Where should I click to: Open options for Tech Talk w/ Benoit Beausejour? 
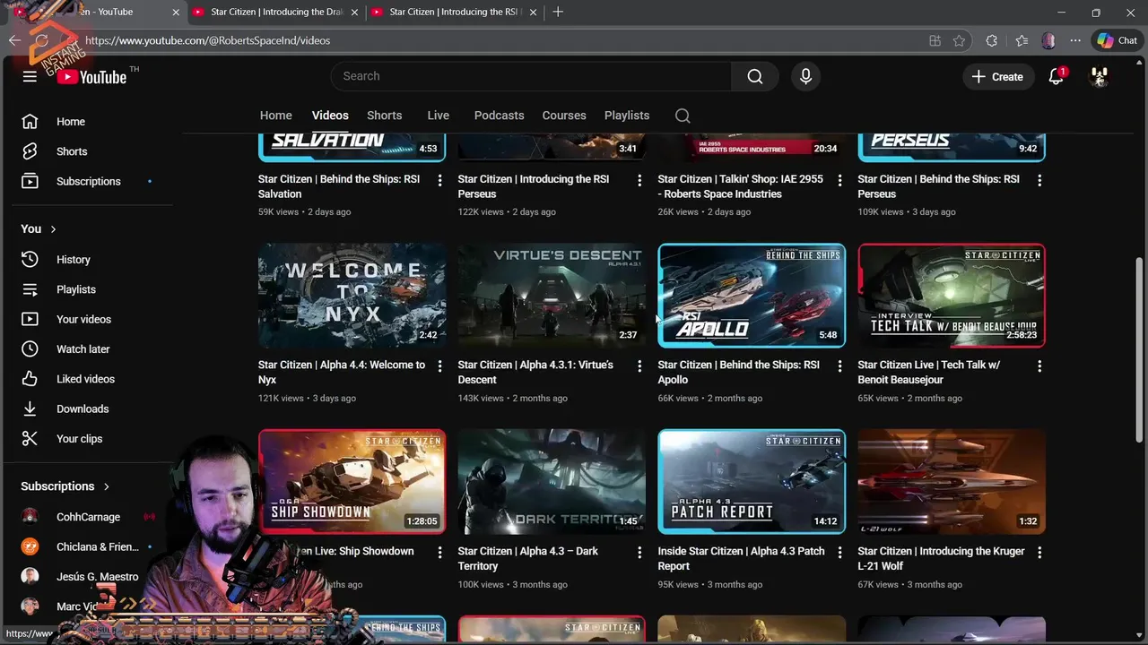[x=1039, y=365]
